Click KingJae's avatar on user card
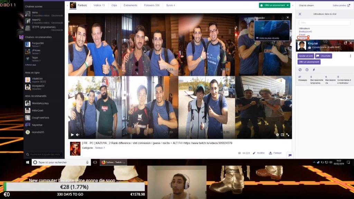354x199 pixels. click(x=302, y=46)
